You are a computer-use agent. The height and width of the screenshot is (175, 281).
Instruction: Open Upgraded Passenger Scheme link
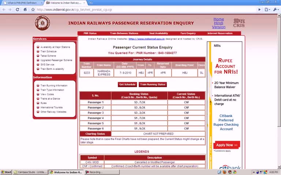pos(56,60)
